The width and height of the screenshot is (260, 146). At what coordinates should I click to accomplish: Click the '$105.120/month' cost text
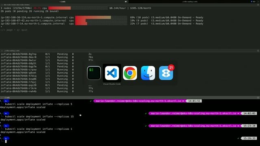pyautogui.click(x=141, y=8)
